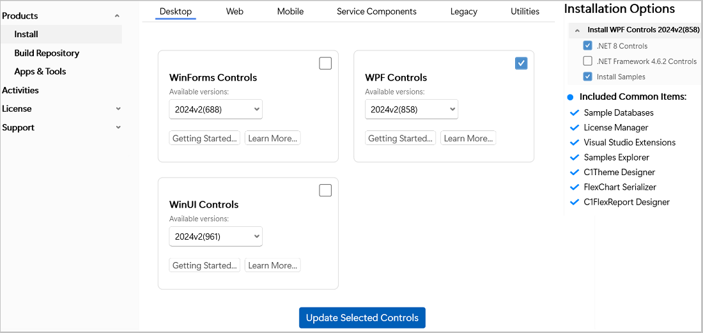Collapse Install WPF Controls 2024v2(858) group

coord(577,31)
